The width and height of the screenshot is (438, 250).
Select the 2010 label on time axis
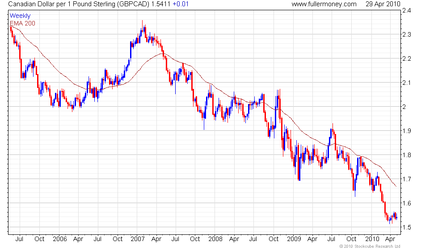372,239
